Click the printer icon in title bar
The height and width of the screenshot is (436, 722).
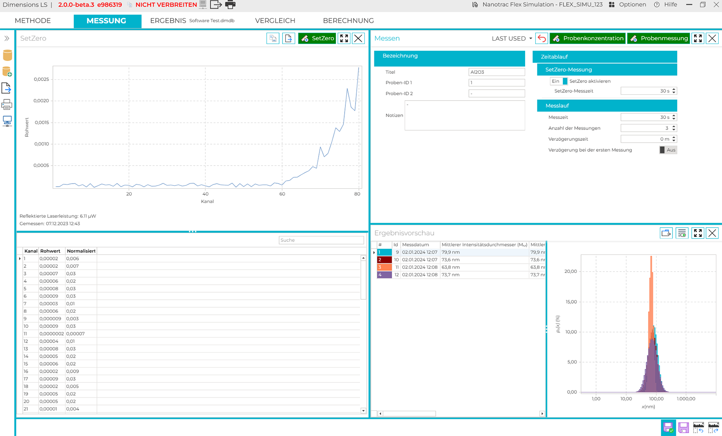(230, 5)
